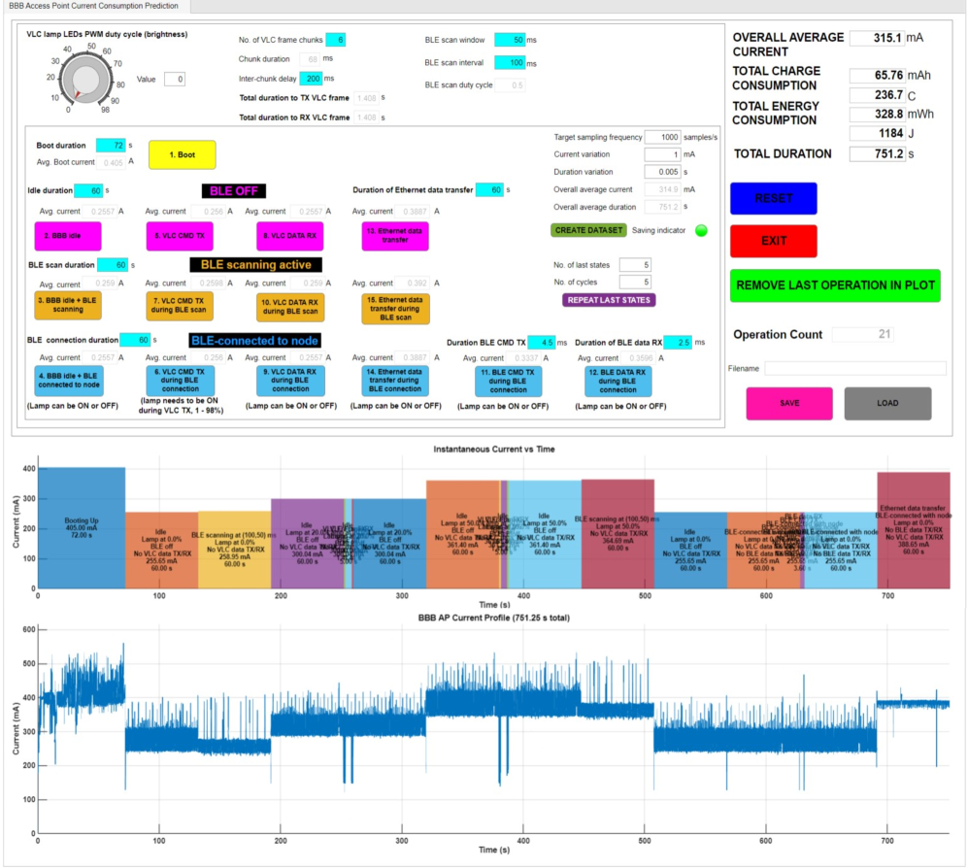Click the pink SAVE button
968x868 pixels.
click(788, 403)
